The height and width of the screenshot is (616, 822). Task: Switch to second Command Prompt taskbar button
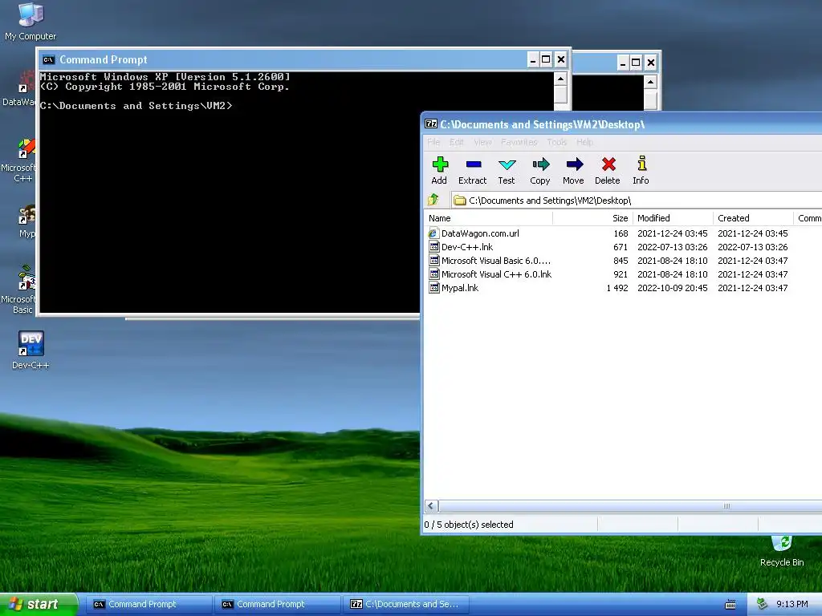[x=277, y=604]
